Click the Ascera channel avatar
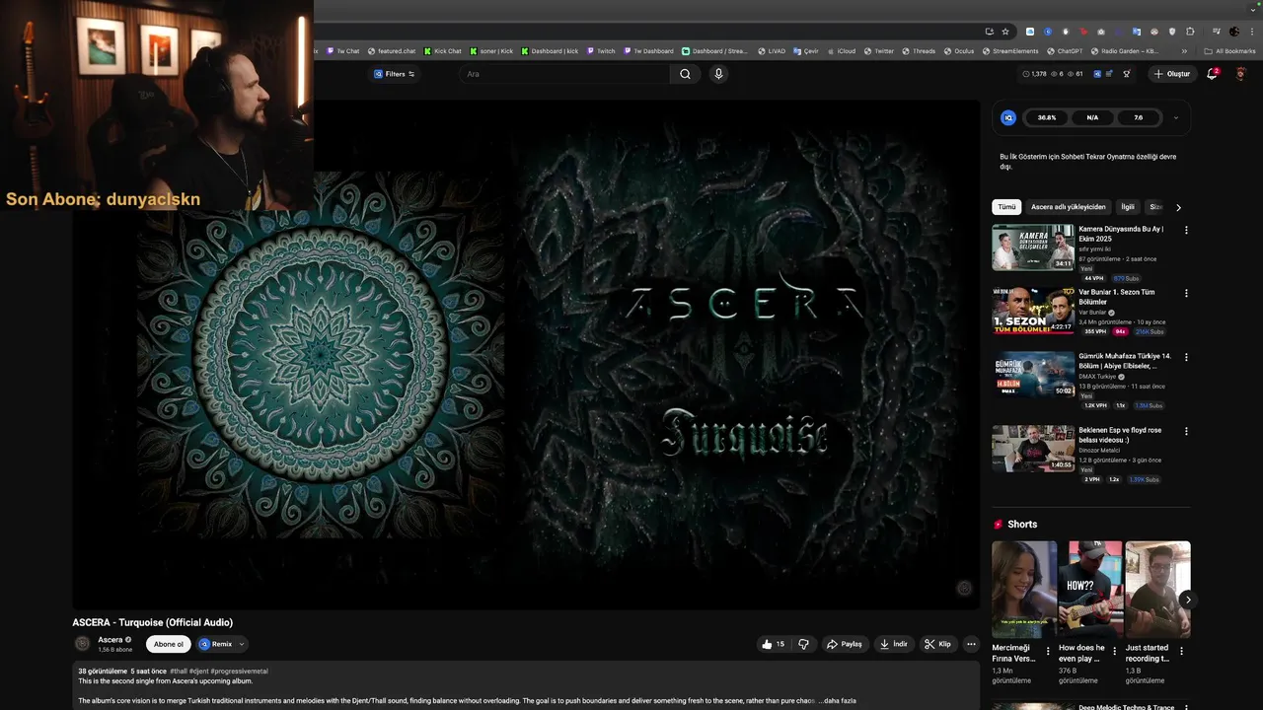This screenshot has height=710, width=1263. click(83, 644)
